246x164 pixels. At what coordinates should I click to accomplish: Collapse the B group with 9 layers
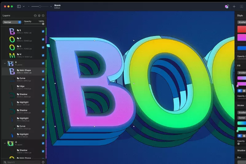(5, 63)
